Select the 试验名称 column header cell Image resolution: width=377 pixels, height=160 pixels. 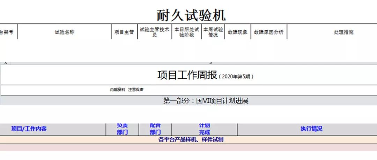(x=65, y=32)
